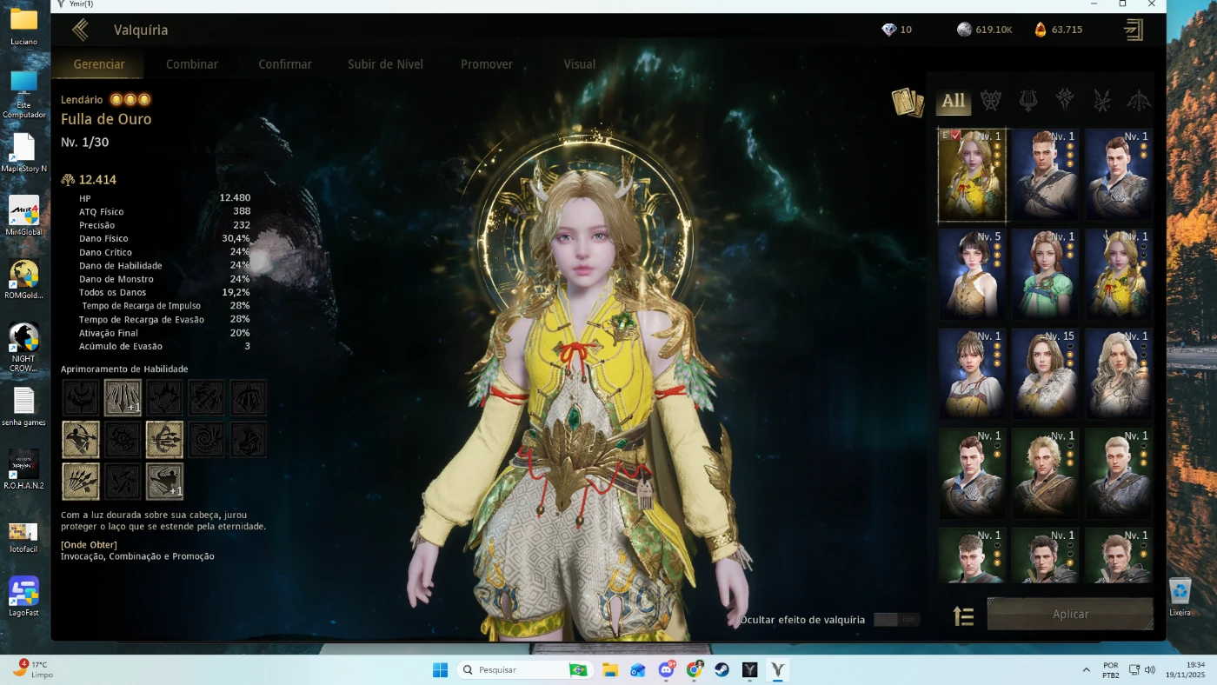The height and width of the screenshot is (685, 1217).
Task: Click the back arrow beside Valquíria title
Action: coord(80,30)
